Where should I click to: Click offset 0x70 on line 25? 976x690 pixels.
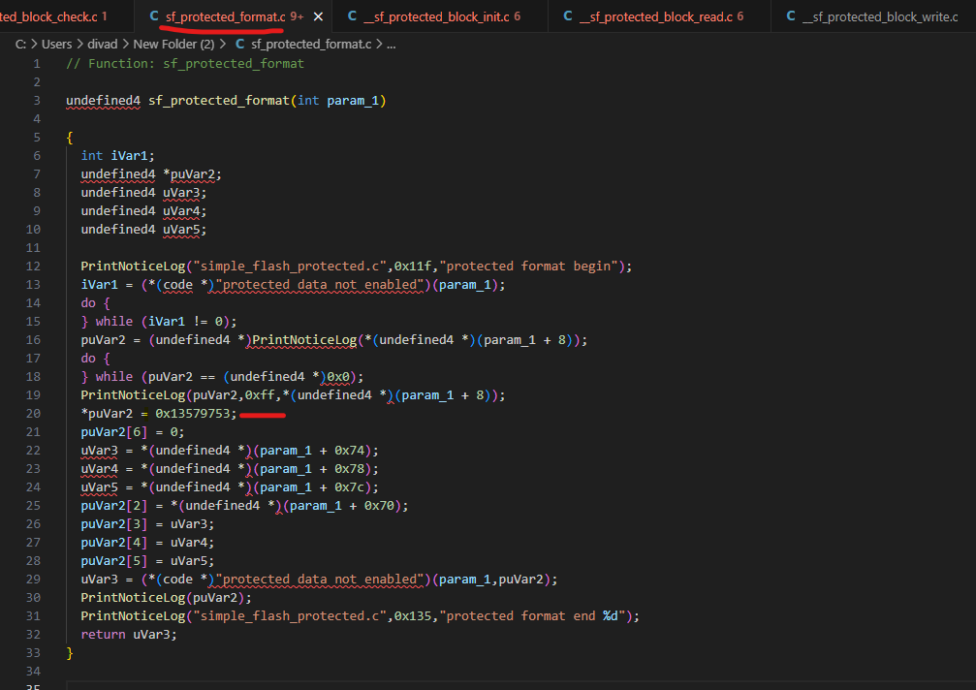coord(379,506)
